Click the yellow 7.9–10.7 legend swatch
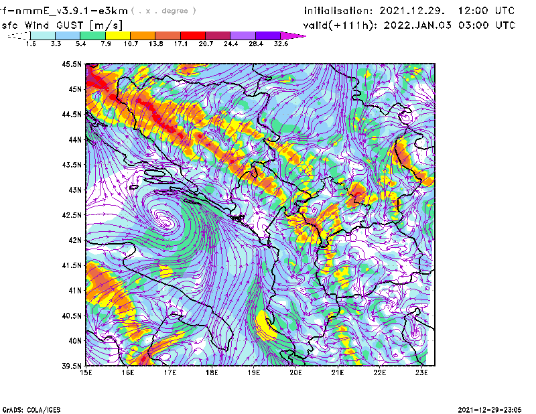The height and width of the screenshot is (414, 536). click(x=118, y=36)
